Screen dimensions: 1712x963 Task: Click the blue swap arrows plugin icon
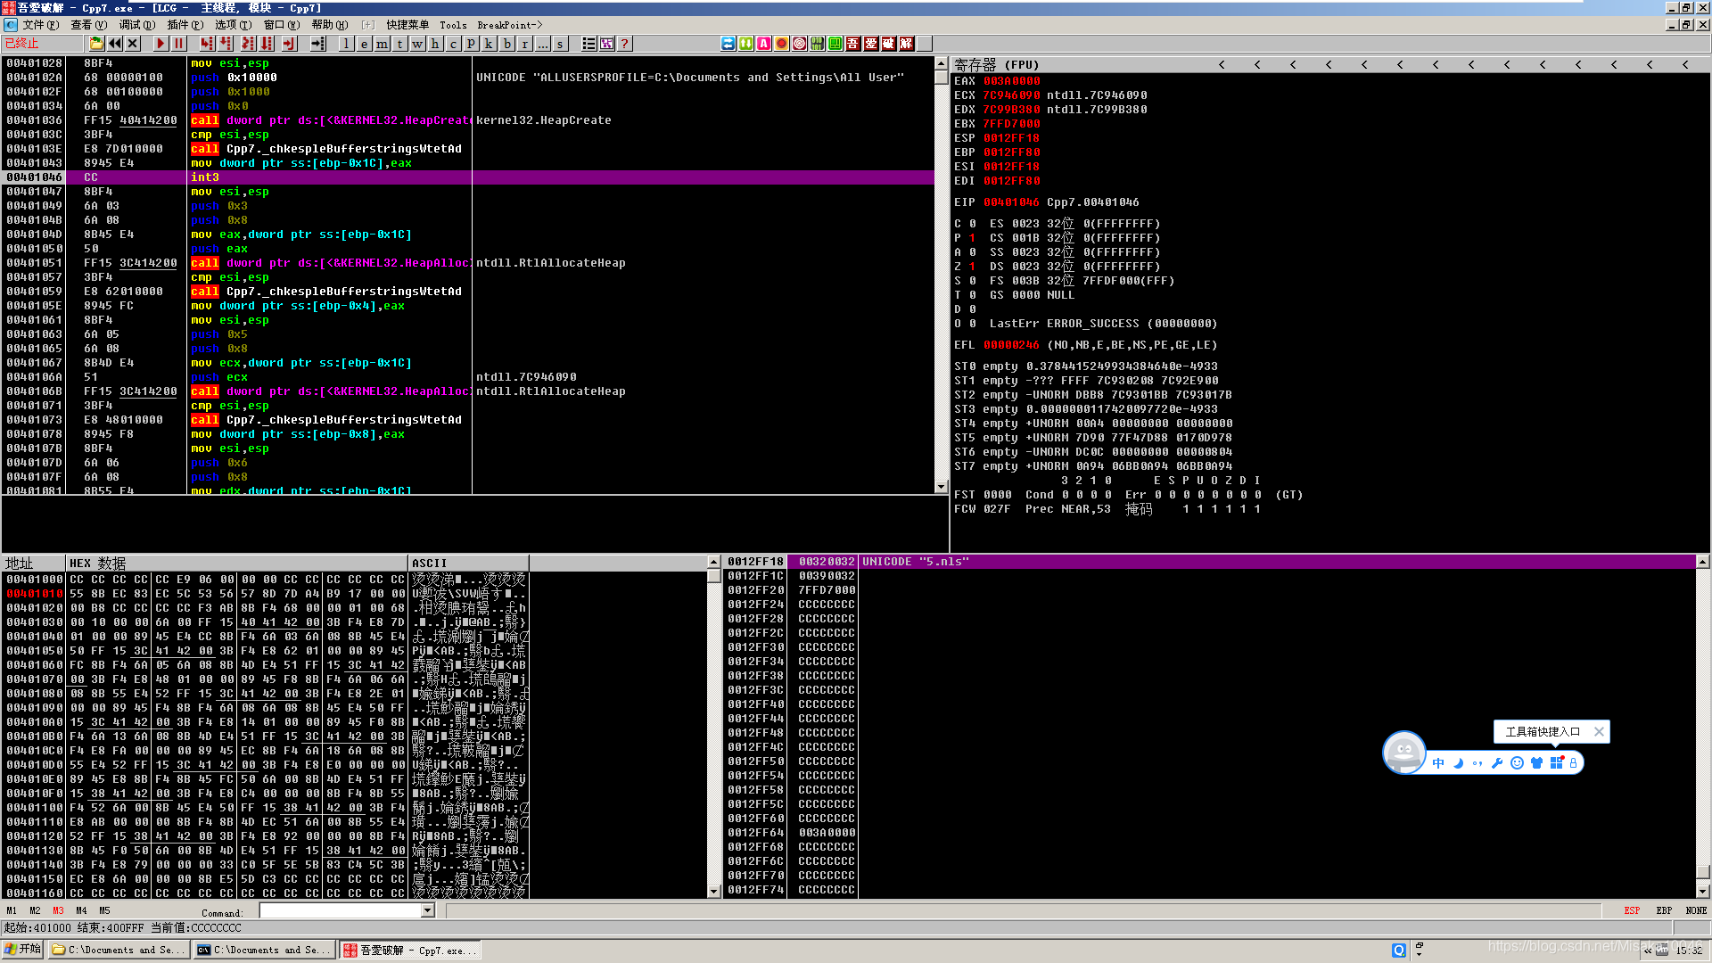click(x=728, y=44)
